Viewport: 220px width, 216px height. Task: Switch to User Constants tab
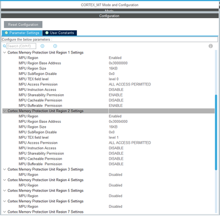point(59,33)
